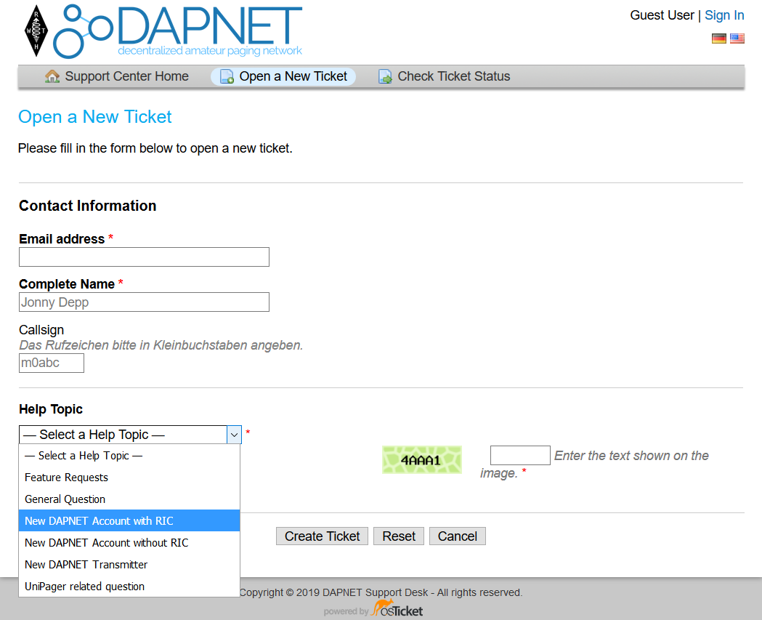Click the Cancel button
Viewport: 762px width, 620px height.
pos(458,536)
